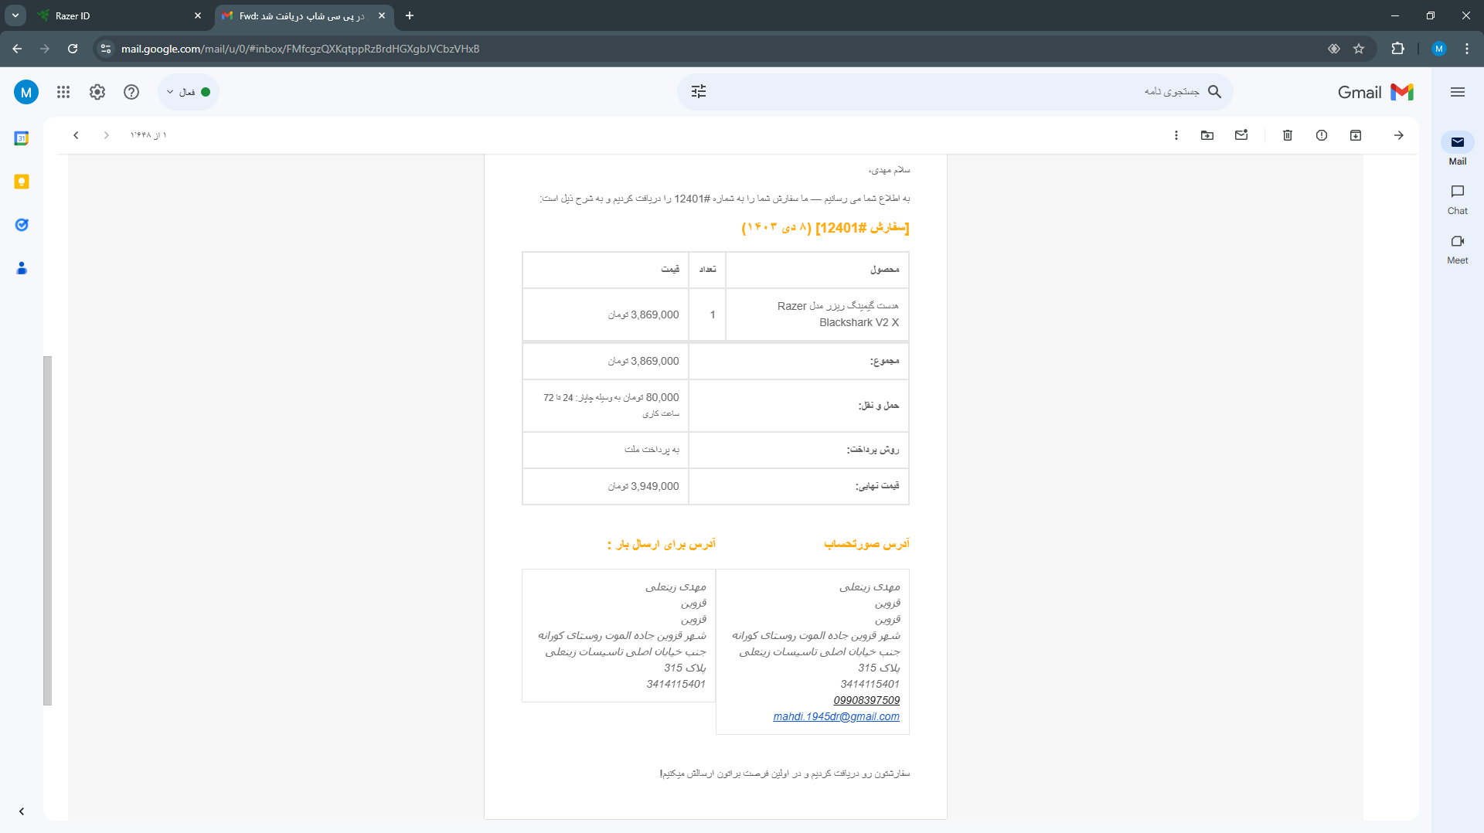
Task: Open Google Calendar side panel
Action: click(x=22, y=138)
